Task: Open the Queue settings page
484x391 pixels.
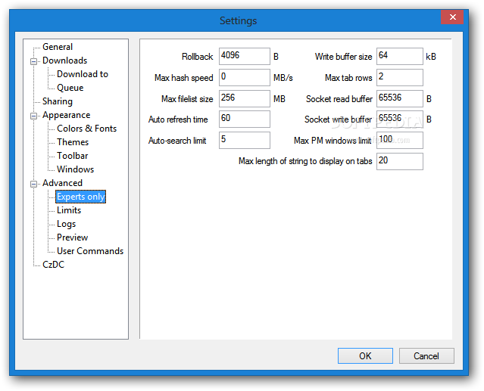Action: pos(70,88)
